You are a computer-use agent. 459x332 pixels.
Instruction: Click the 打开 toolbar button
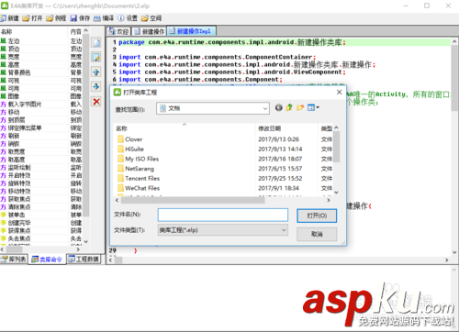(32, 18)
